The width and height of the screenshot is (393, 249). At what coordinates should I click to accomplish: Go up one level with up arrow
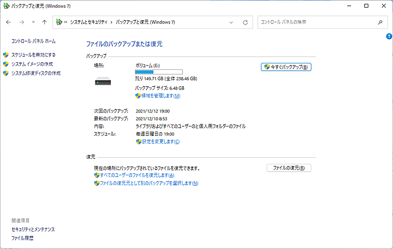[x=44, y=22]
